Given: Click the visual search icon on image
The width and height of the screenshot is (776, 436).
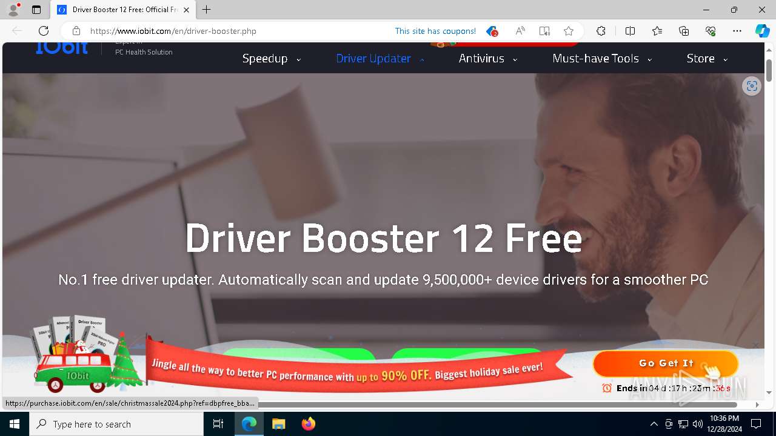Looking at the screenshot, I should (x=752, y=86).
